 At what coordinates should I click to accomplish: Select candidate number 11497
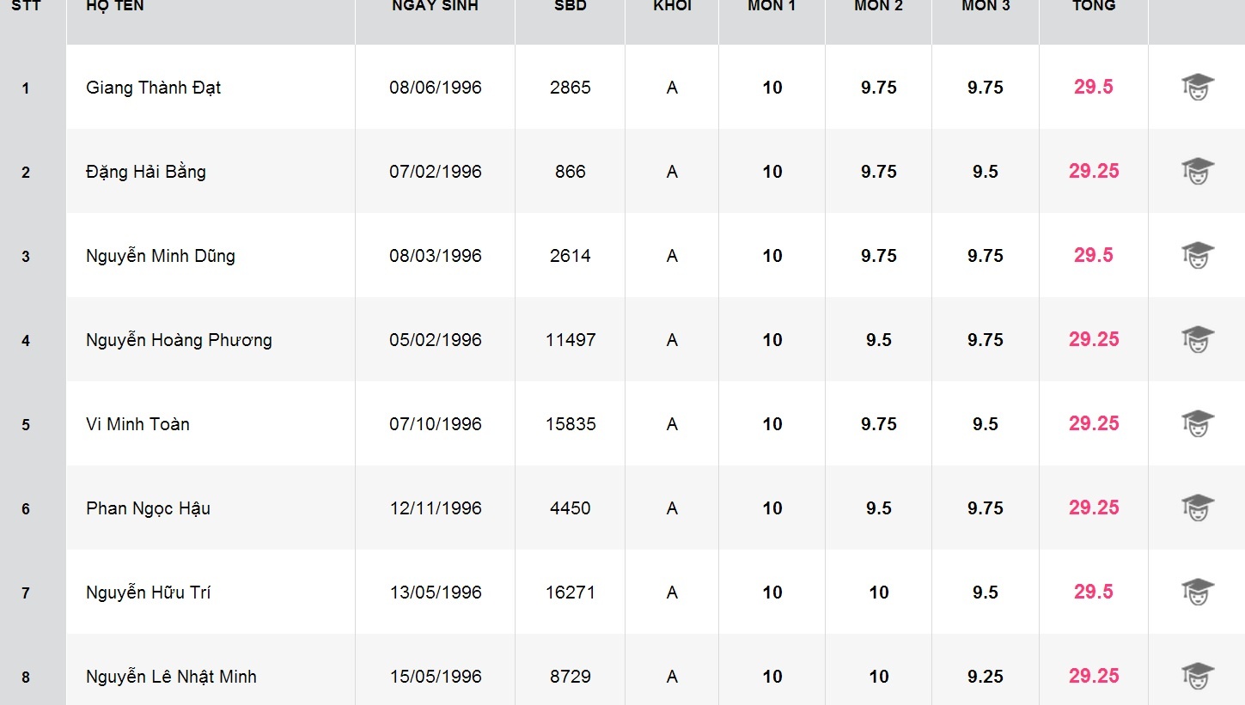571,340
